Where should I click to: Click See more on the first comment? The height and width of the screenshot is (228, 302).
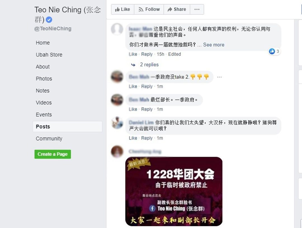(x=214, y=45)
